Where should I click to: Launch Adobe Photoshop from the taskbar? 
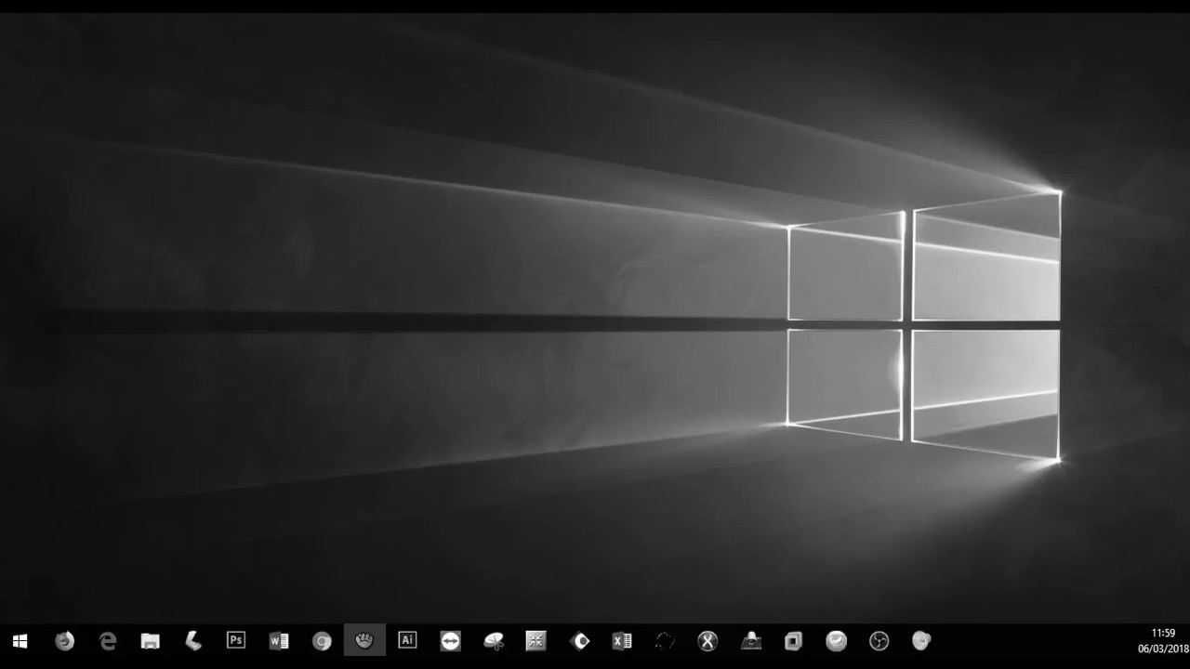pyautogui.click(x=236, y=640)
